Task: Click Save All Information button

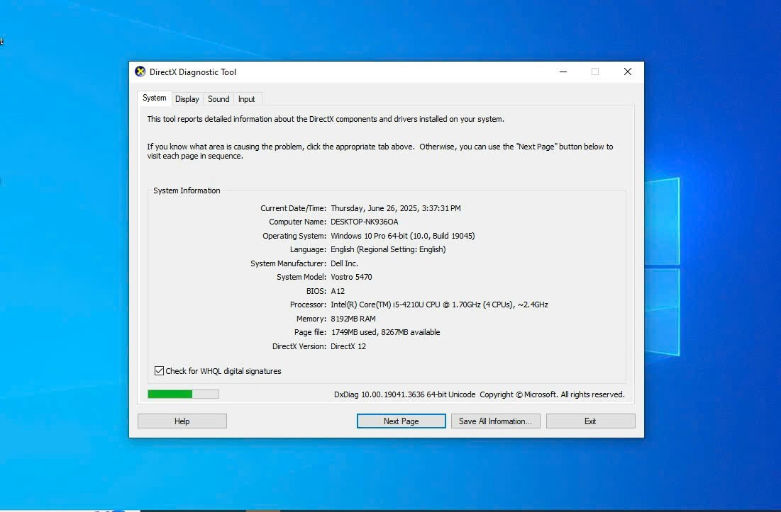Action: pos(496,421)
